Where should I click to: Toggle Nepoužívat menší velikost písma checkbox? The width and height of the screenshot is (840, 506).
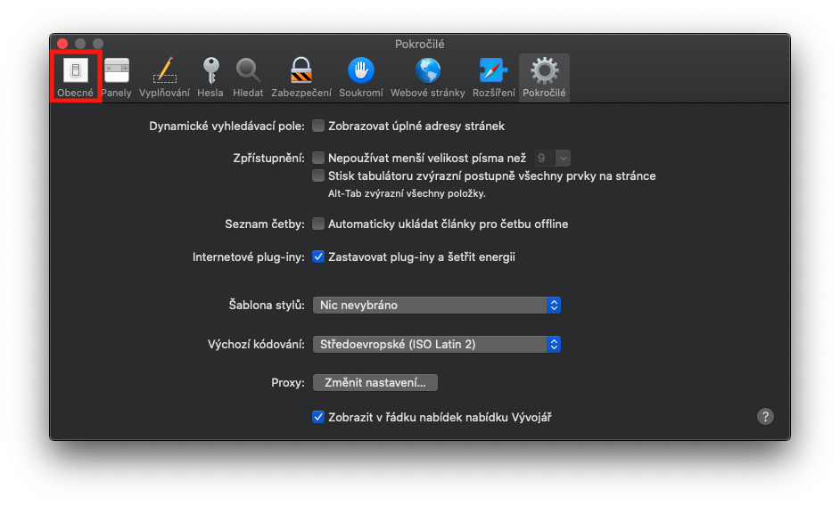pyautogui.click(x=318, y=158)
